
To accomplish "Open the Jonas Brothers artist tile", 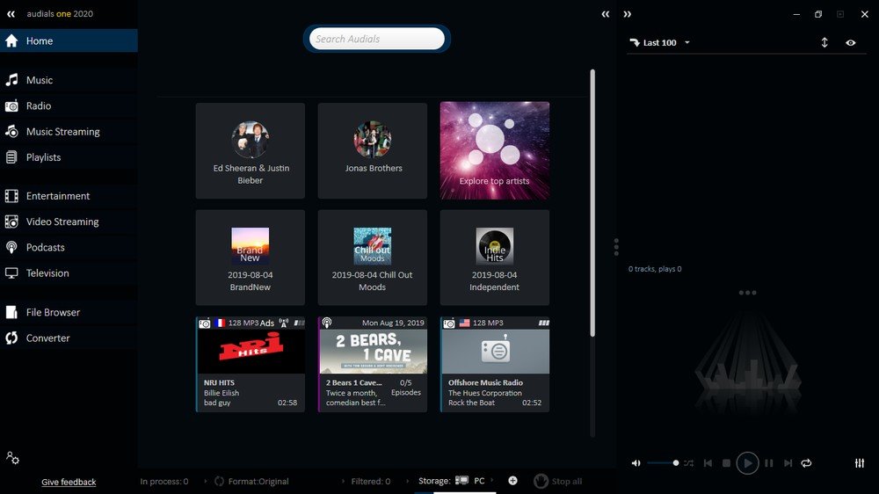I will [372, 150].
